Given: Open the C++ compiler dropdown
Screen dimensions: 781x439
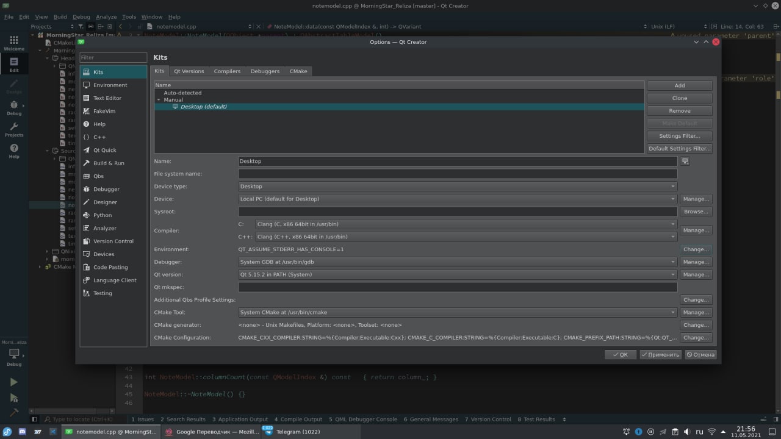Looking at the screenshot, I should (x=466, y=237).
